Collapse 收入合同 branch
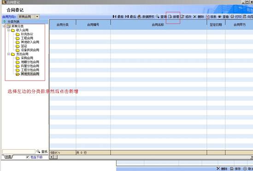Image resolution: width=253 pixels, height=171 pixels. click(9, 30)
